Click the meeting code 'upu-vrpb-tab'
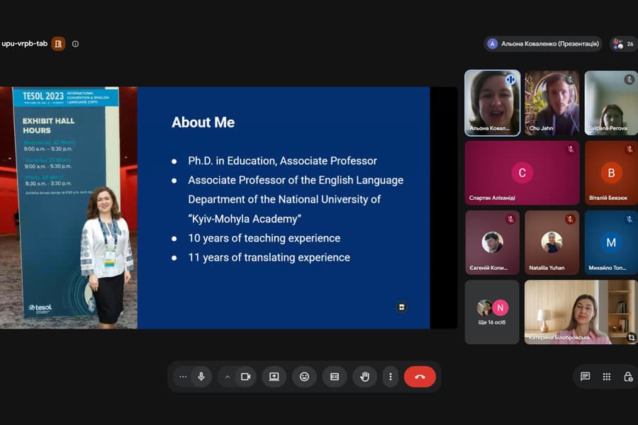 point(24,43)
